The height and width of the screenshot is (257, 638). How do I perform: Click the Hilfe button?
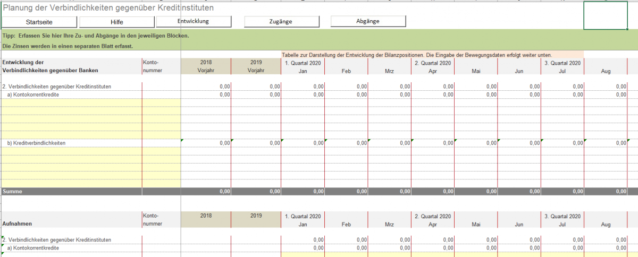117,22
